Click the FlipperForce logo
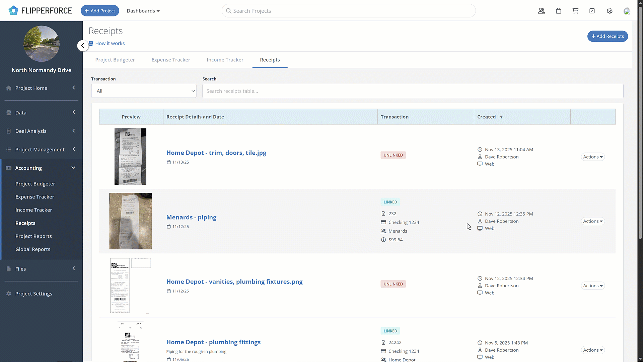Viewport: 643px width, 362px height. pos(40,11)
